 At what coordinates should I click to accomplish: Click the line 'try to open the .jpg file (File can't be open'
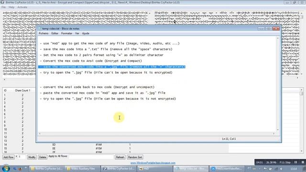pos(106,73)
